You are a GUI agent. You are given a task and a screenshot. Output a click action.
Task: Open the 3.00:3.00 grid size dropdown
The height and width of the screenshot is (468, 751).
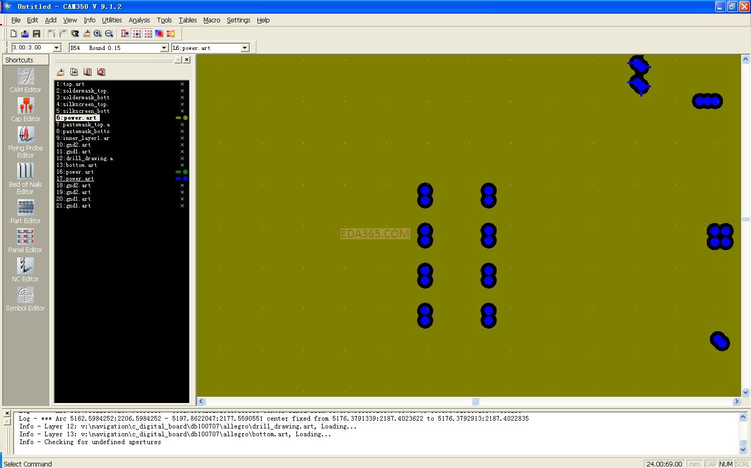tap(57, 48)
